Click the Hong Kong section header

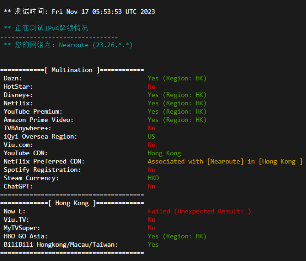pos(72,203)
